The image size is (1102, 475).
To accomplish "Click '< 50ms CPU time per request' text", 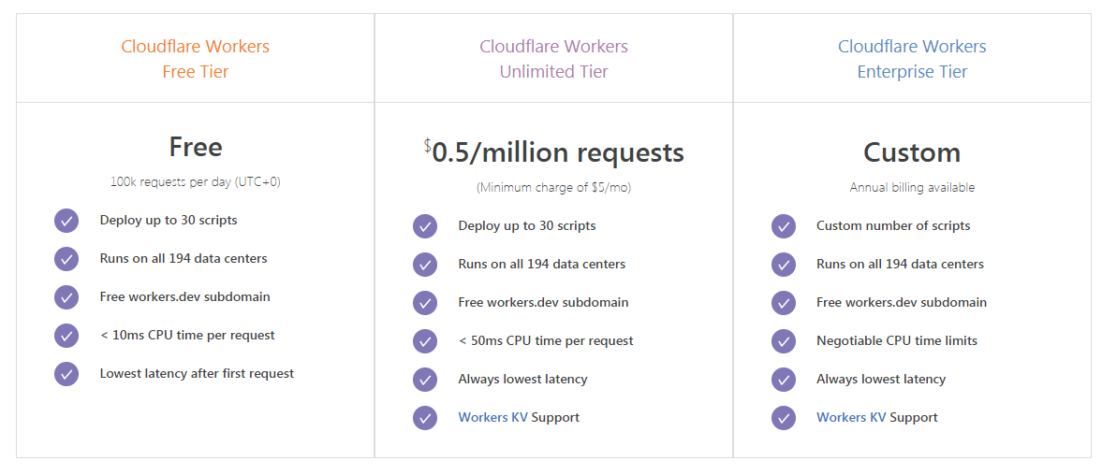I will click(545, 341).
